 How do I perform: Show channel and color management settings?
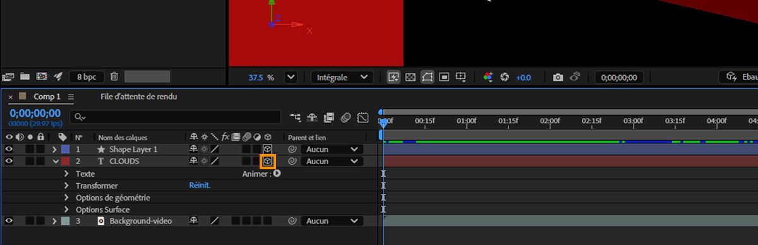[488, 77]
